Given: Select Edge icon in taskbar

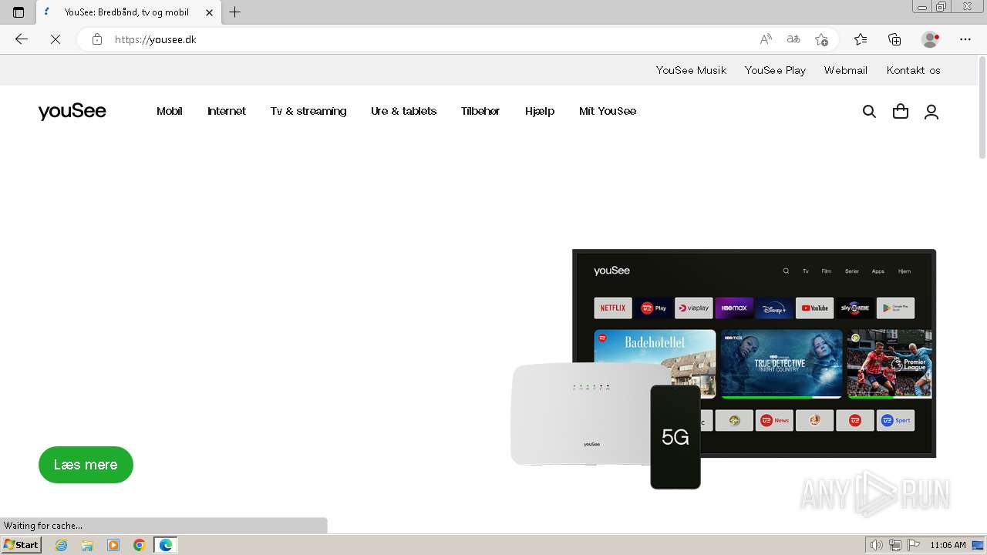Looking at the screenshot, I should [166, 545].
